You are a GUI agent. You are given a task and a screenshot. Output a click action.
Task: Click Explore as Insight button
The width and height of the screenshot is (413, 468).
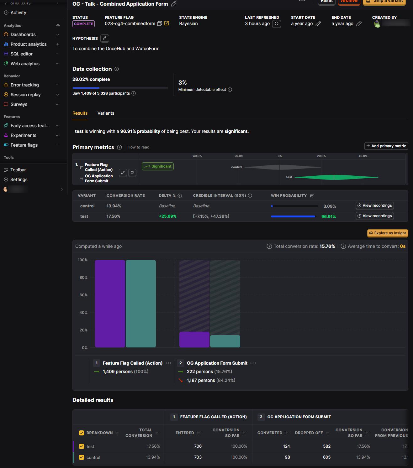pyautogui.click(x=388, y=233)
